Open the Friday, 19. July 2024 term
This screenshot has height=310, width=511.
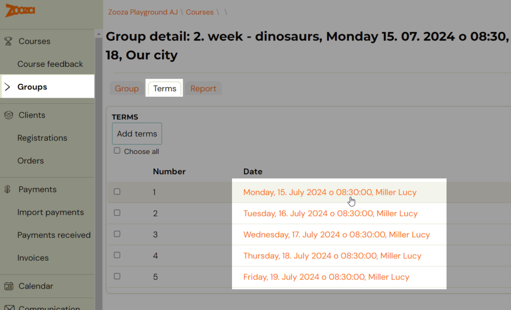[326, 277]
